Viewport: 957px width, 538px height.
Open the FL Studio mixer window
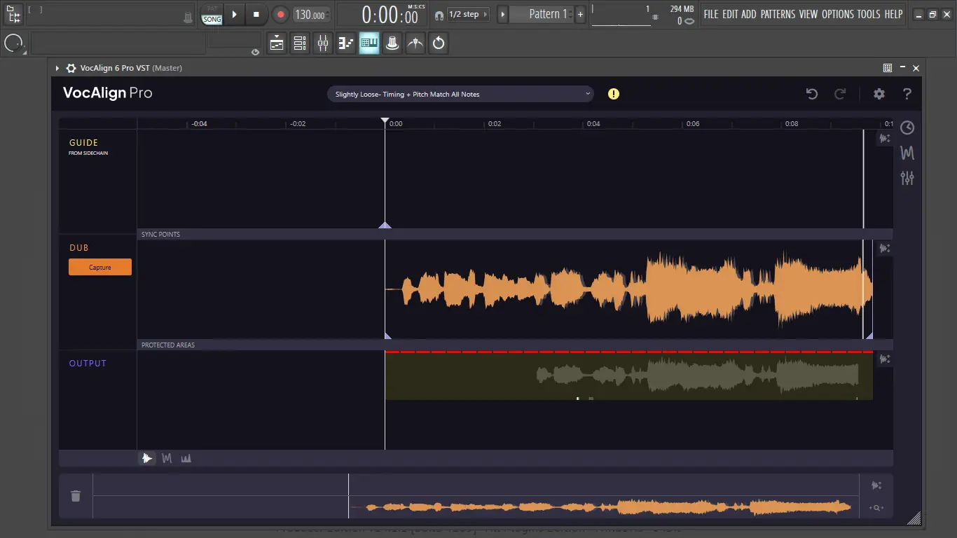tap(323, 43)
